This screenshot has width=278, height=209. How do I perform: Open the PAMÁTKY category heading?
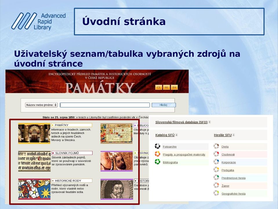(72, 125)
